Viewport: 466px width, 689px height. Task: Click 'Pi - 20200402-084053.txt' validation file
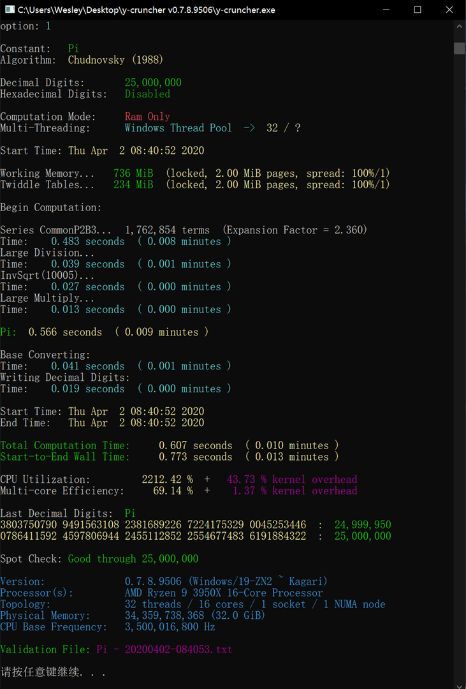click(x=164, y=649)
